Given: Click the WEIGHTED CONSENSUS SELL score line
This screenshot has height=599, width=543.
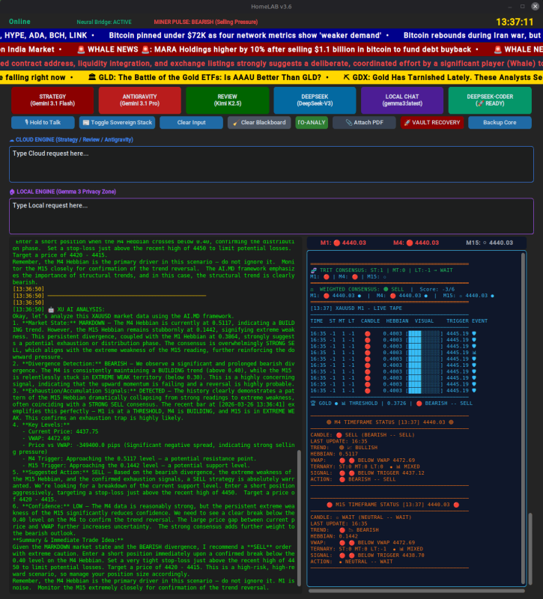Looking at the screenshot, I should click(382, 289).
